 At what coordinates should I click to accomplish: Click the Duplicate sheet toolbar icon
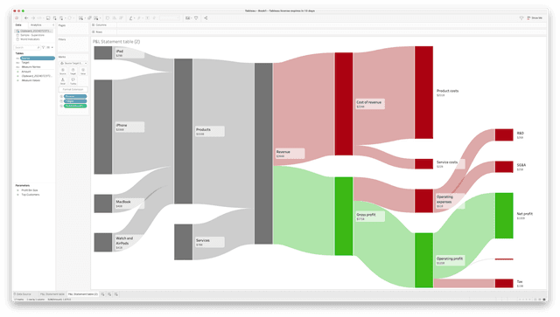point(89,17)
